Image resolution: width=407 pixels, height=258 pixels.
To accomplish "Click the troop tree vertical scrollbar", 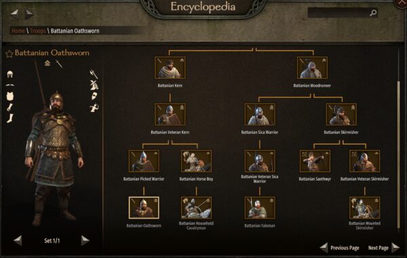I will click(399, 153).
